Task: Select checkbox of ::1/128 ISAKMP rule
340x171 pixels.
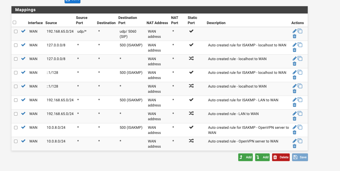Action: point(16,73)
